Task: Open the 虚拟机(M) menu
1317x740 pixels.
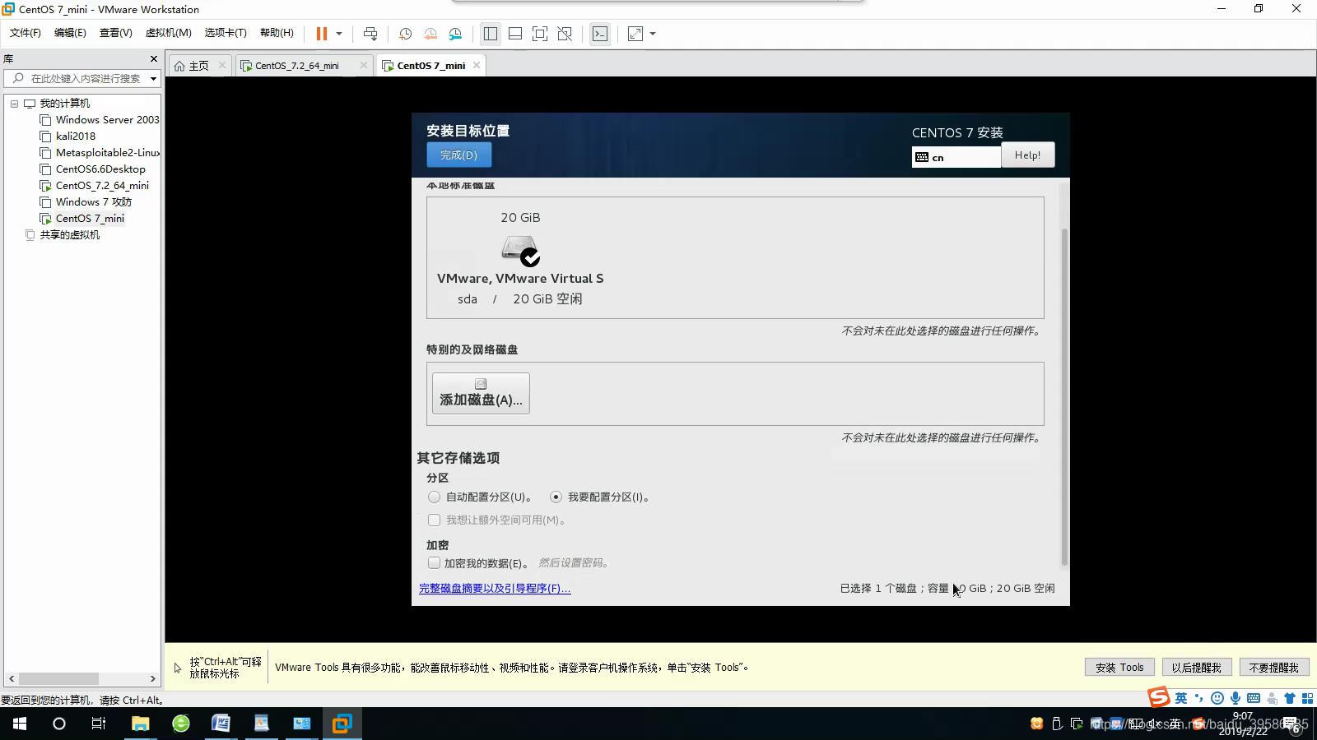Action: [168, 33]
